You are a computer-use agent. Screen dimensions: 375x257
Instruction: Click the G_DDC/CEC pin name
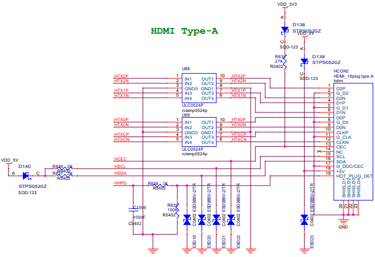(x=350, y=166)
